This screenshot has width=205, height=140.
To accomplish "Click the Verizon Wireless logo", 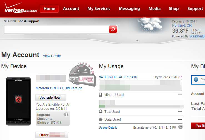I will click(21, 8).
